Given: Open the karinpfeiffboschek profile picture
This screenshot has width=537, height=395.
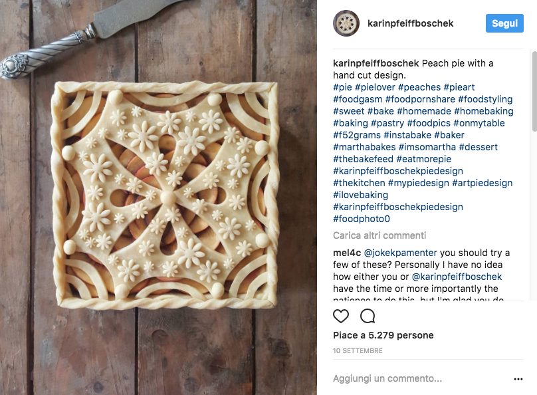Looking at the screenshot, I should click(346, 23).
